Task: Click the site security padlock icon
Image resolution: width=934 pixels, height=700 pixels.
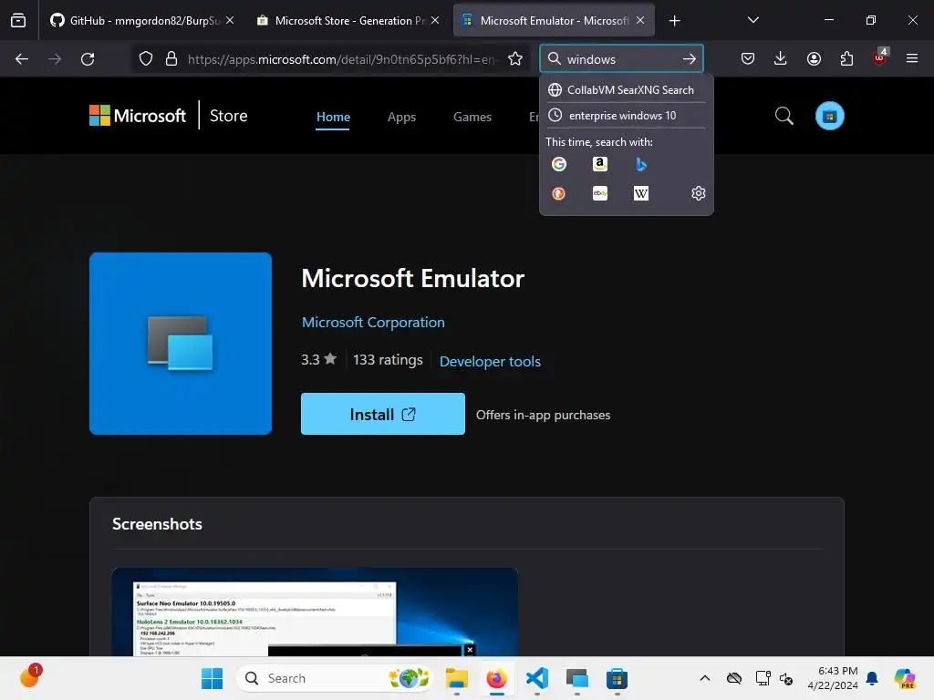Action: click(171, 59)
